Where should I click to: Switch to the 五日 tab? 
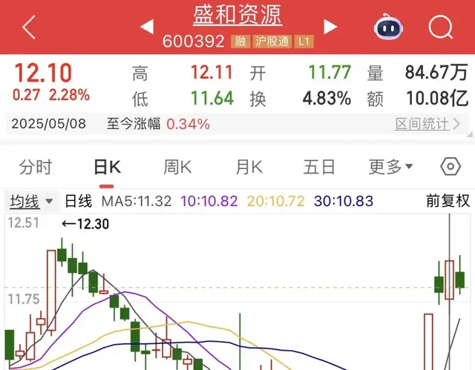pyautogui.click(x=319, y=167)
